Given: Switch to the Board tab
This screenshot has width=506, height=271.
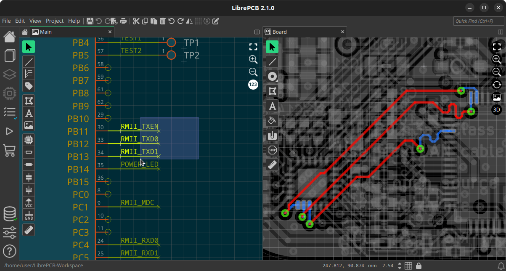Looking at the screenshot, I should coord(305,32).
